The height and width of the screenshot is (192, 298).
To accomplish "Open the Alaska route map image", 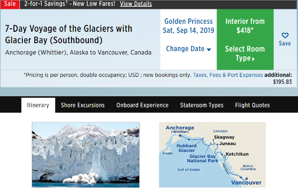I will [212, 155].
